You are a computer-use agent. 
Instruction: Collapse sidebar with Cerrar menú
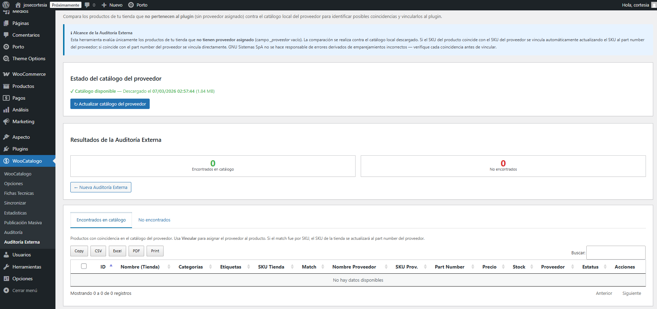[25, 290]
